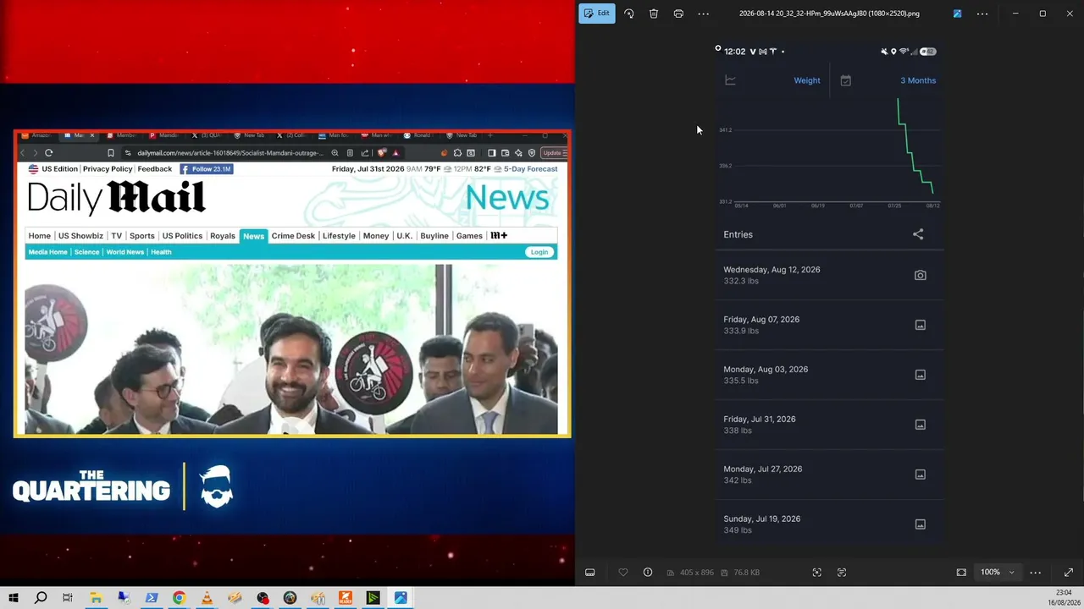Viewport: 1084px width, 609px height.
Task: Click the Daily Mail logo
Action: (116, 198)
